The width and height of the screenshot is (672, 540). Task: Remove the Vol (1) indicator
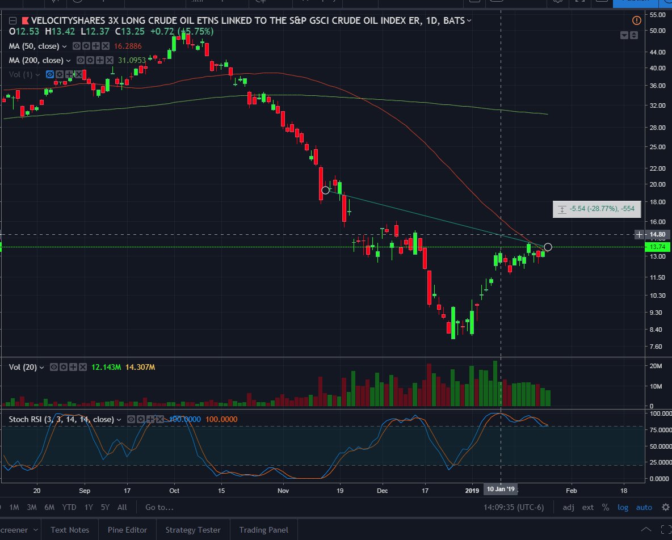tap(78, 74)
